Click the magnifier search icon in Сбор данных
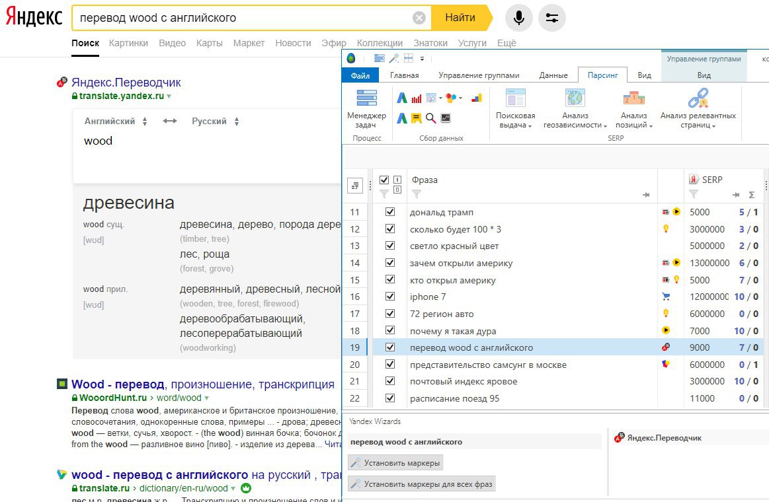The image size is (769, 502). pos(430,118)
